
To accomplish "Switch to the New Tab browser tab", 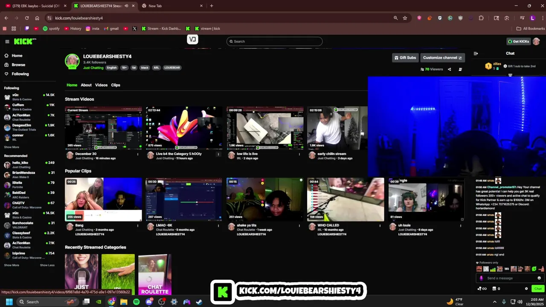I will 172,6.
